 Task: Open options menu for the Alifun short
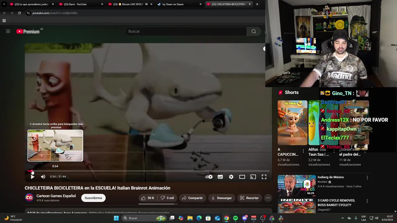tap(334, 151)
